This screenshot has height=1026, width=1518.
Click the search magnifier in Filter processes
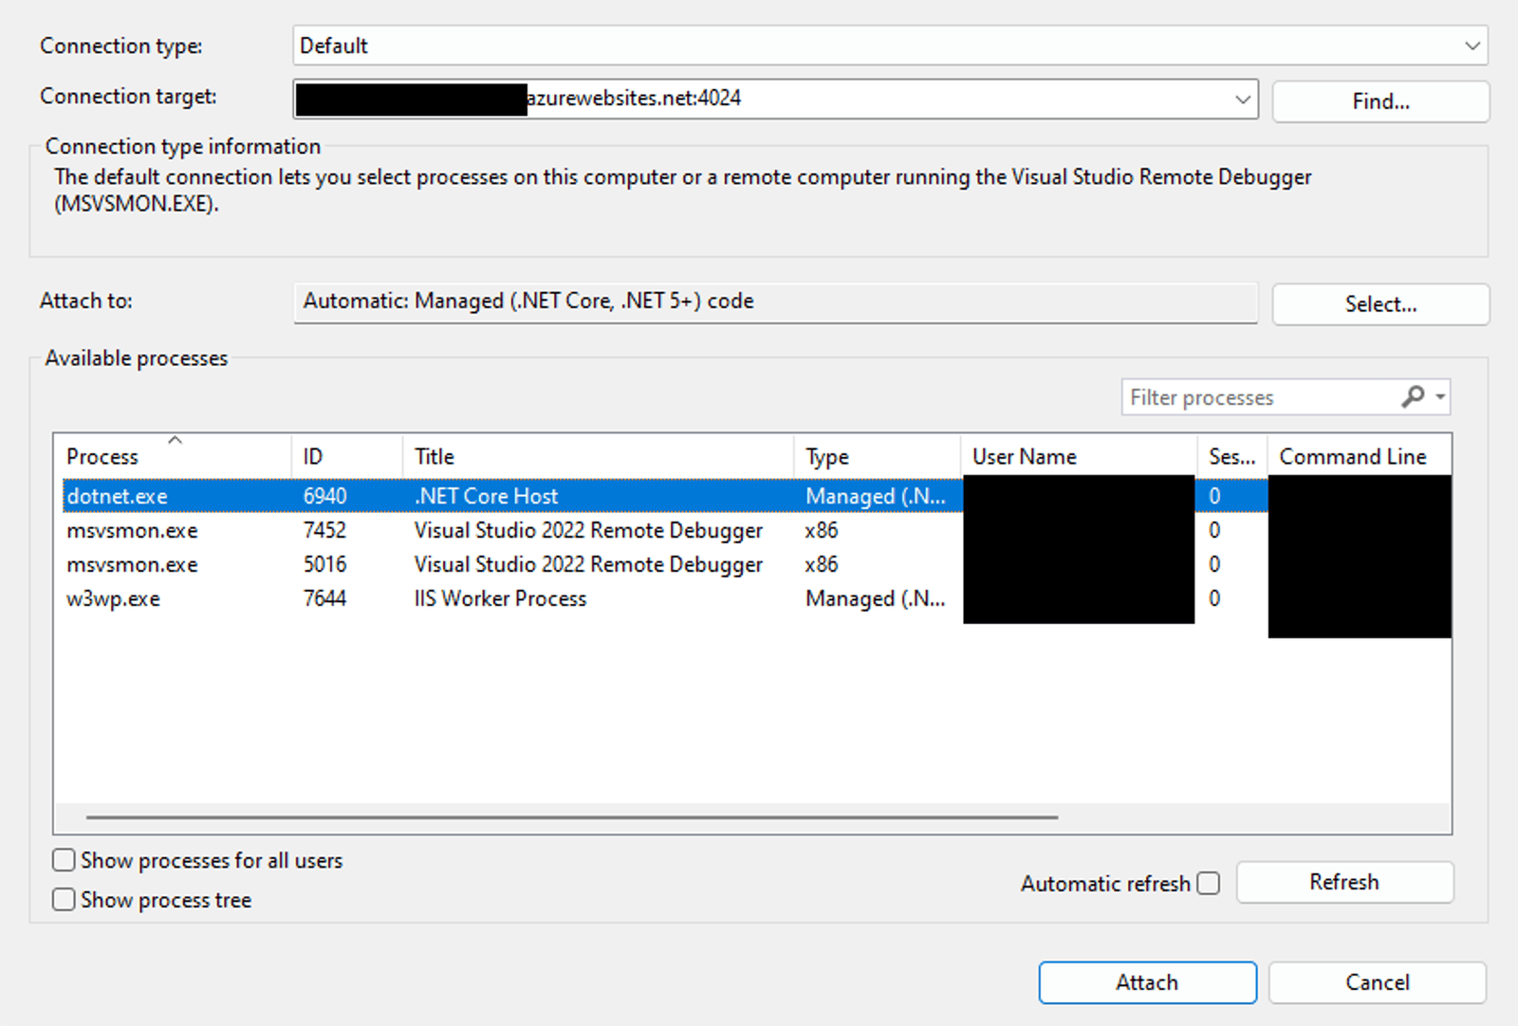[1413, 396]
